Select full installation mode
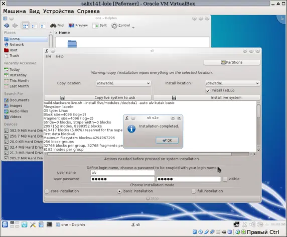 194,191
